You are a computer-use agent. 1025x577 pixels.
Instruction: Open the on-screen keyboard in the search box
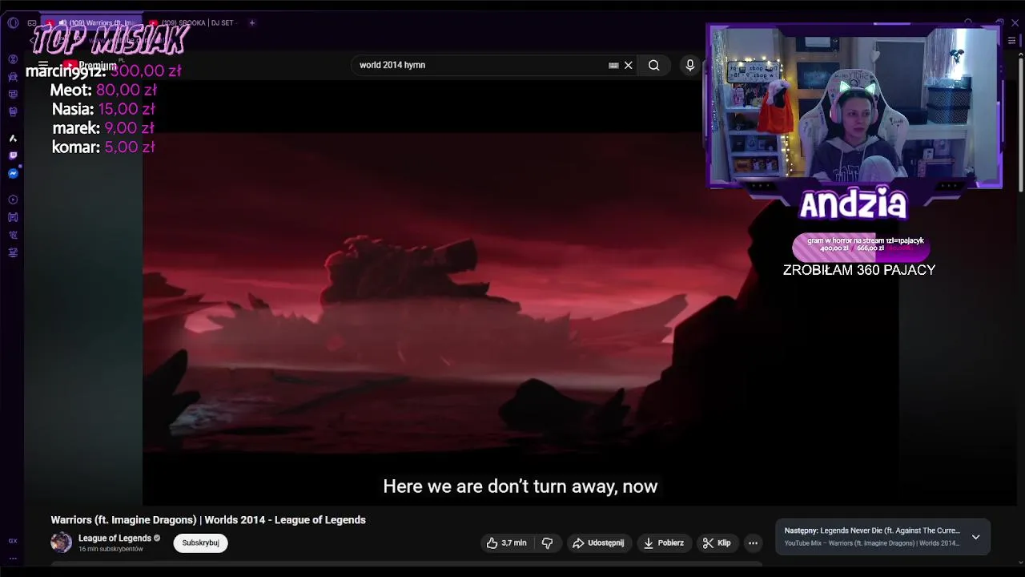click(613, 65)
